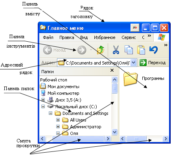The height and width of the screenshot is (155, 171).
Task: Click folder tree horizontal scroll thumb
Action: (78, 138)
